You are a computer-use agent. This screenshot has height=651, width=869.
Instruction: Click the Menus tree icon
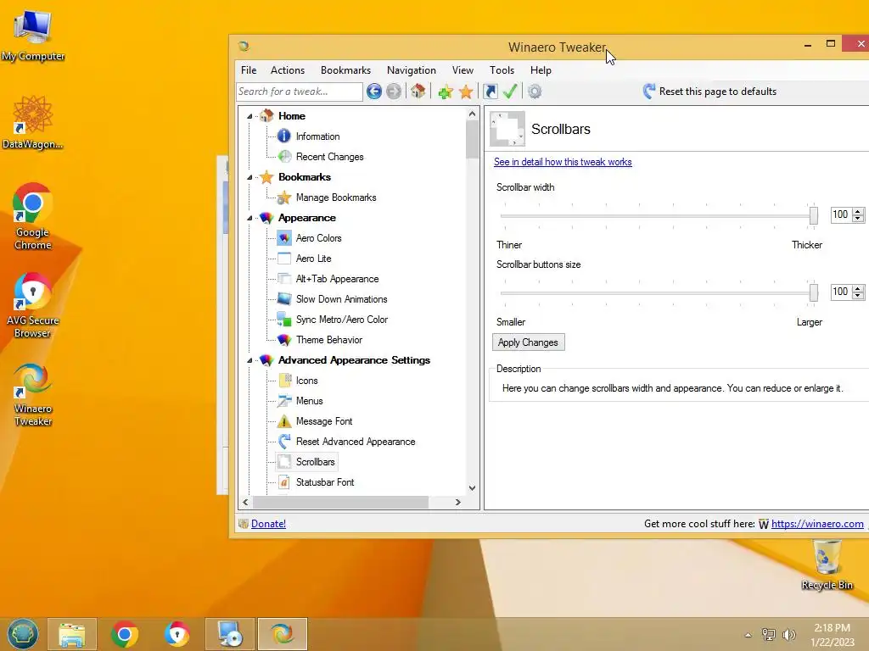point(284,401)
